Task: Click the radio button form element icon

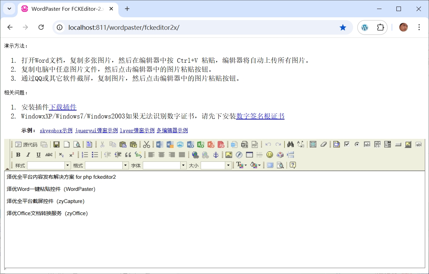Action: pos(357,144)
